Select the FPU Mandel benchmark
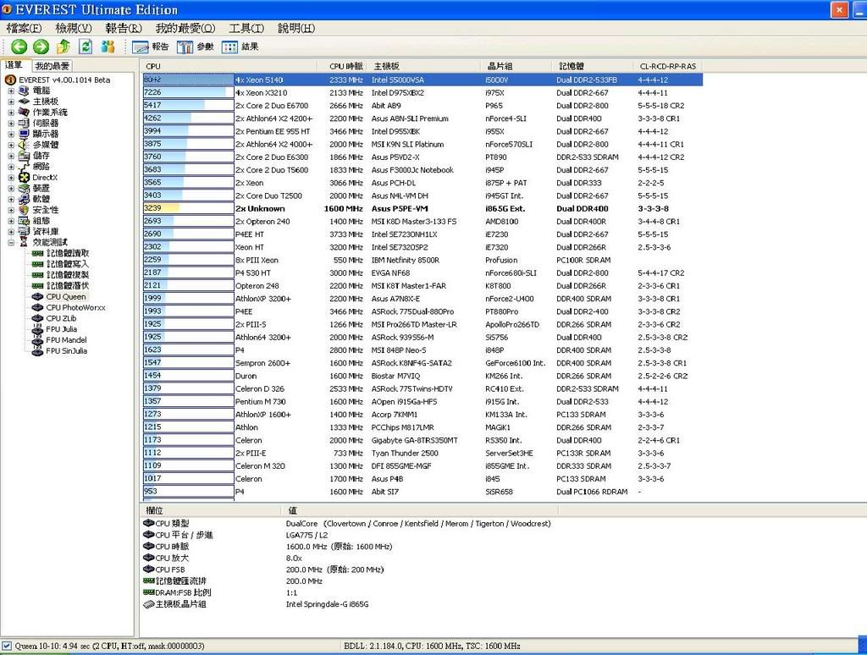The image size is (867, 655). click(66, 340)
